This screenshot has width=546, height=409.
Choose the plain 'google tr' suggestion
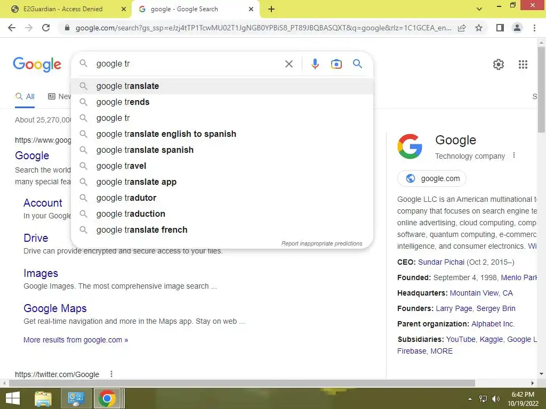point(222,118)
